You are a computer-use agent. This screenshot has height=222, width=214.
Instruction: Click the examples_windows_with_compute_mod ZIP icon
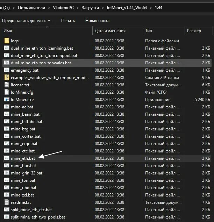click(x=7, y=78)
